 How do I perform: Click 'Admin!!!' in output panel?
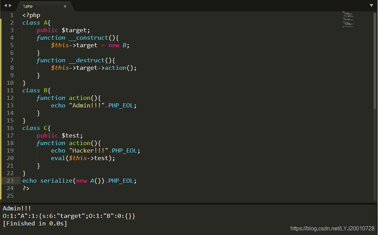[x=17, y=208]
